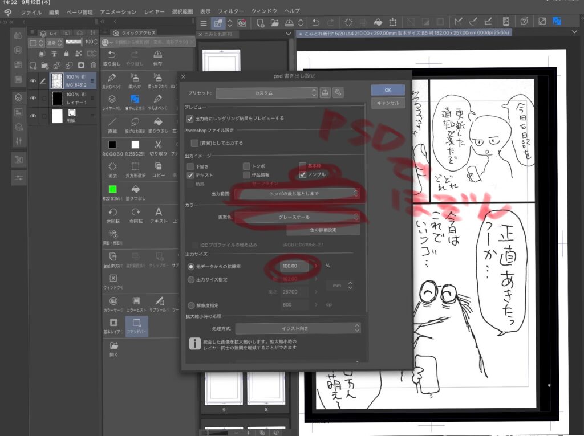Click the scissors cut icon in Quick Access

pyautogui.click(x=158, y=145)
